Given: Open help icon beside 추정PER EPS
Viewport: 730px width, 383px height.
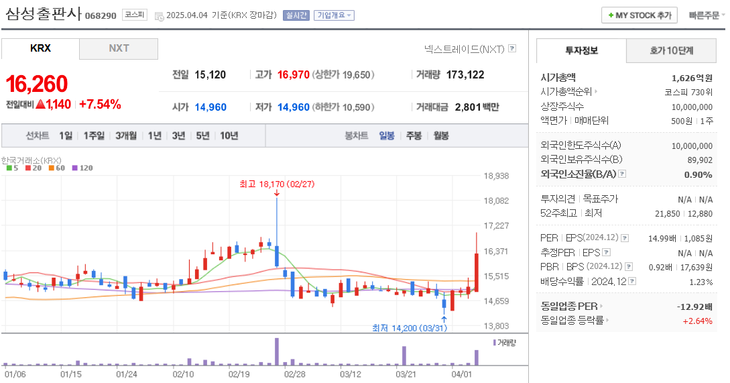Looking at the screenshot, I should point(606,252).
